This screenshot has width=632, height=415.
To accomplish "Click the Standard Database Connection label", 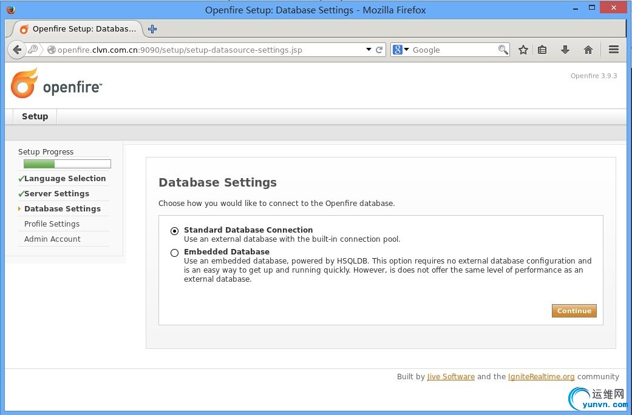I will [x=248, y=230].
